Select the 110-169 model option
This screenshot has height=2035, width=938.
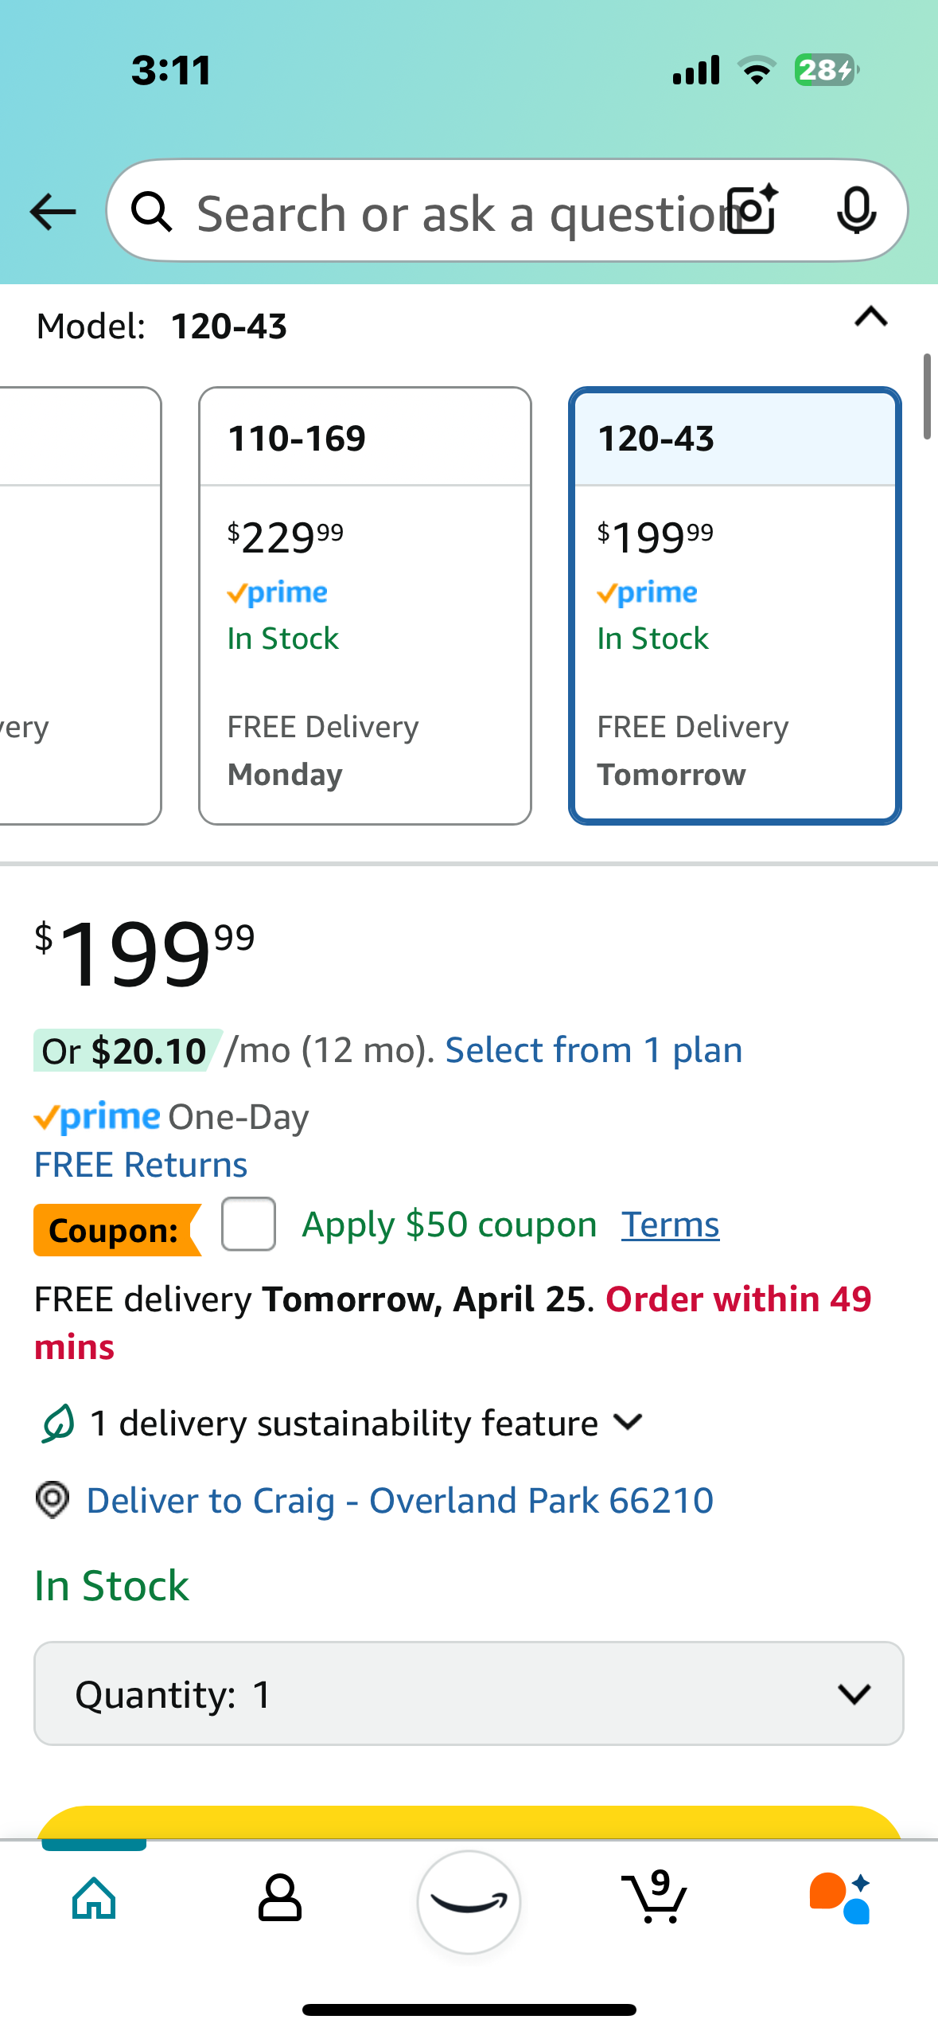coord(365,605)
